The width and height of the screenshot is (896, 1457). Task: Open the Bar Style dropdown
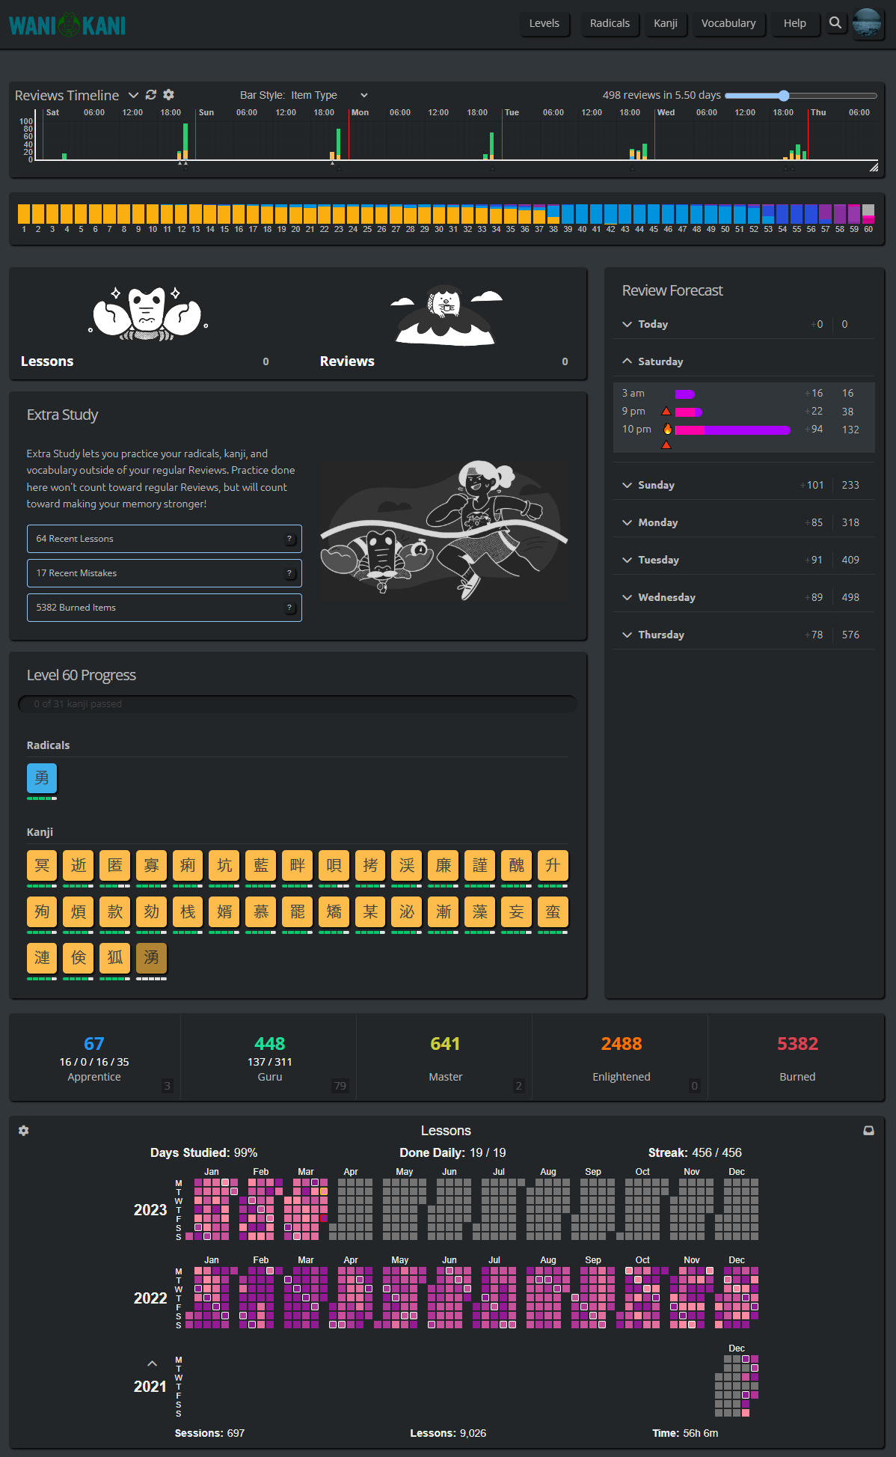pyautogui.click(x=330, y=95)
